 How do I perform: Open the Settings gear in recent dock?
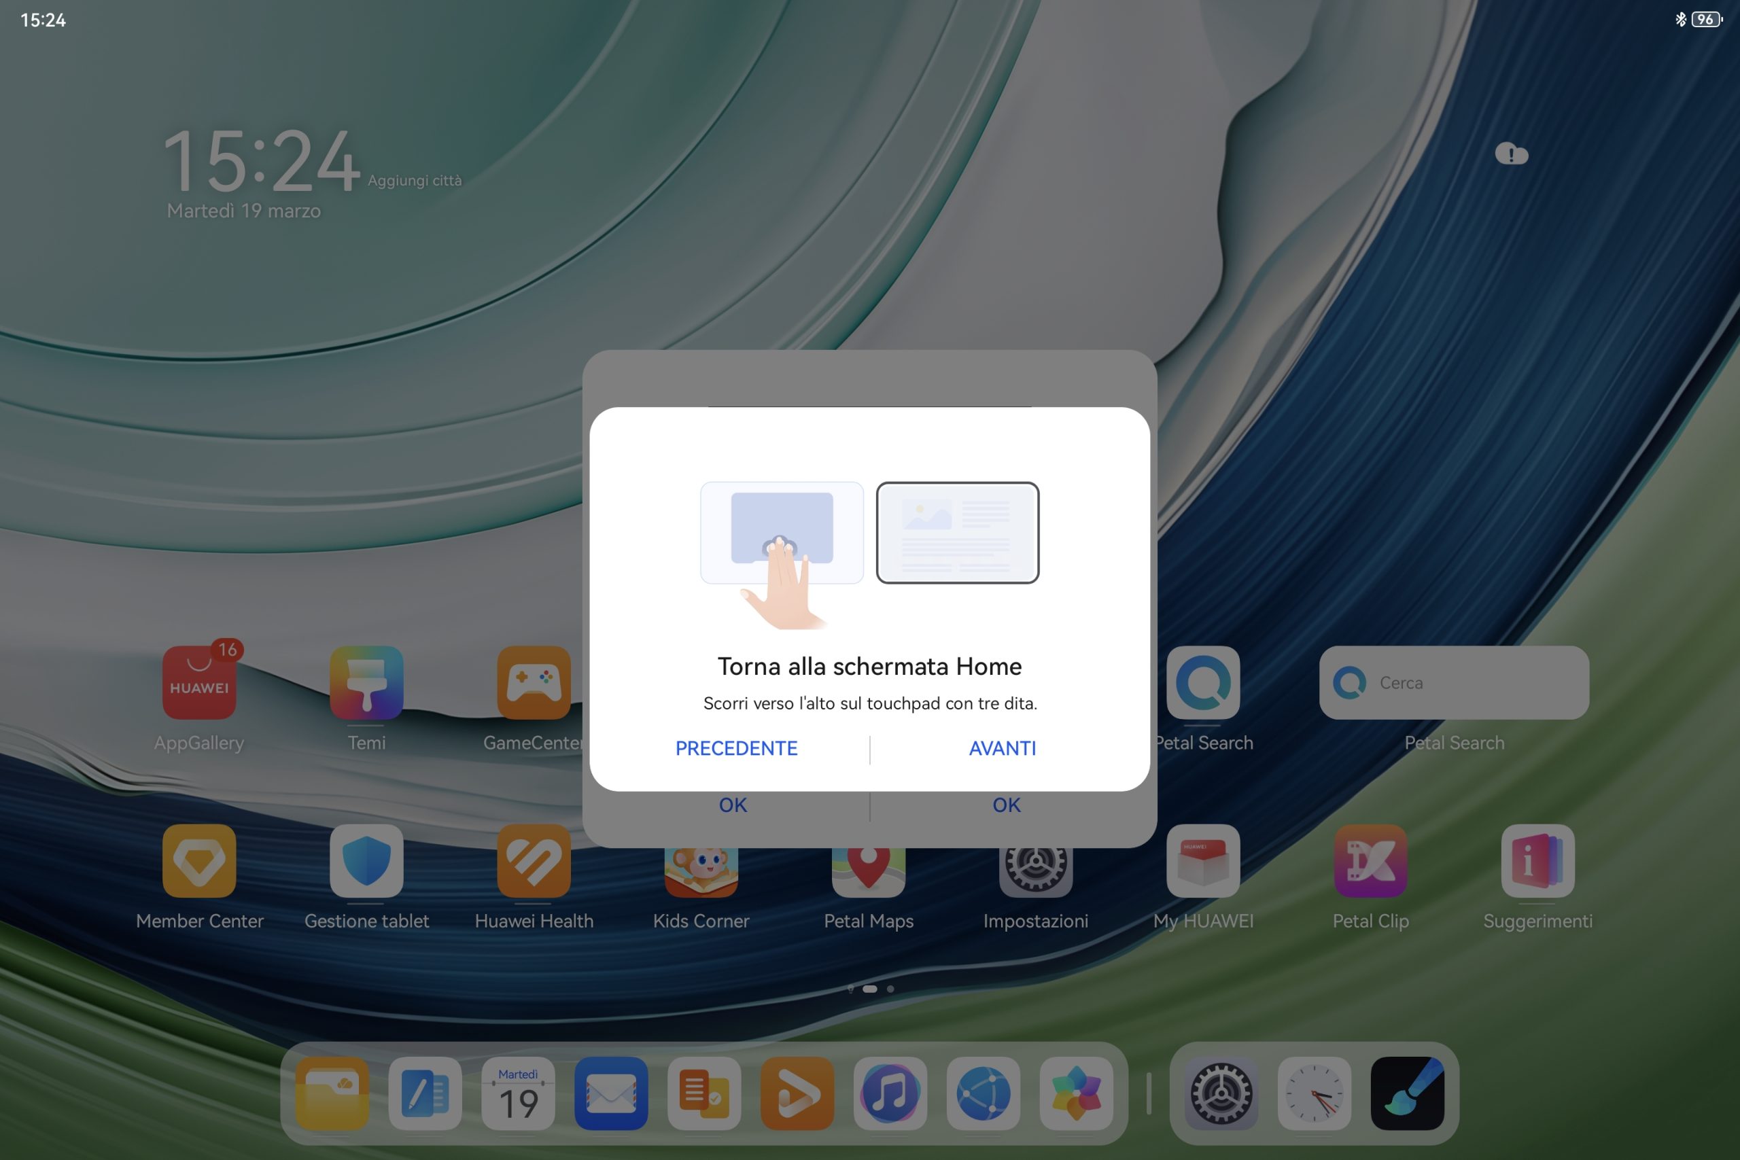tap(1221, 1093)
